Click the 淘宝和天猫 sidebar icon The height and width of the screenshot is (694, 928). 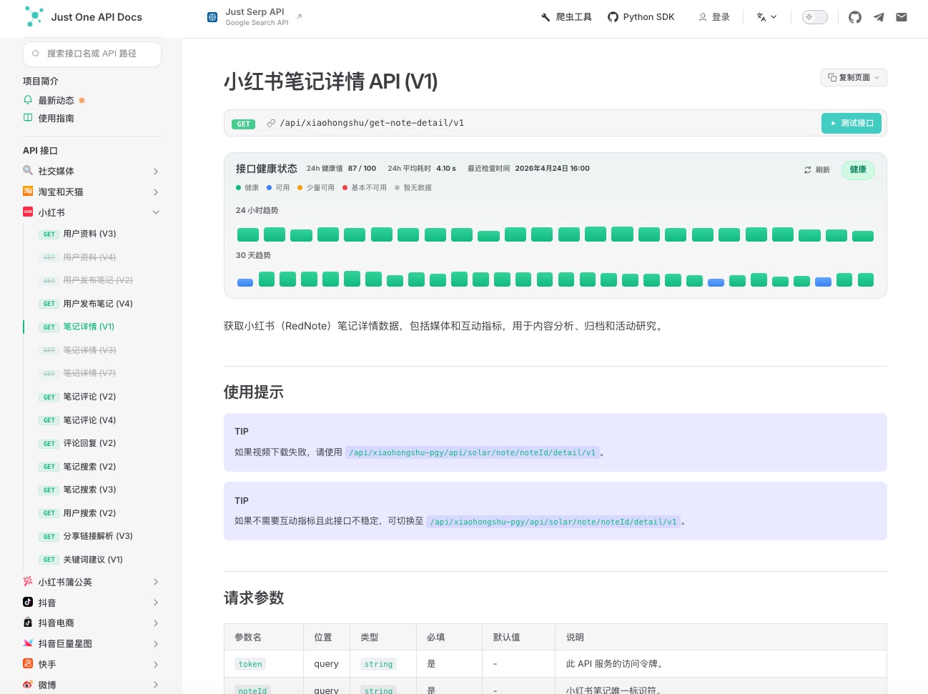point(28,192)
